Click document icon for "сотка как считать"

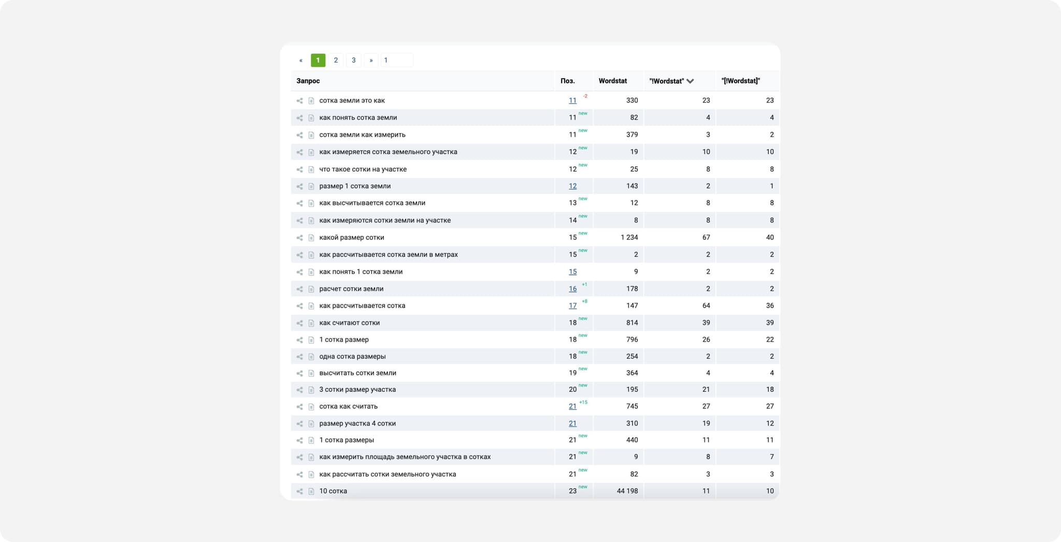(311, 407)
